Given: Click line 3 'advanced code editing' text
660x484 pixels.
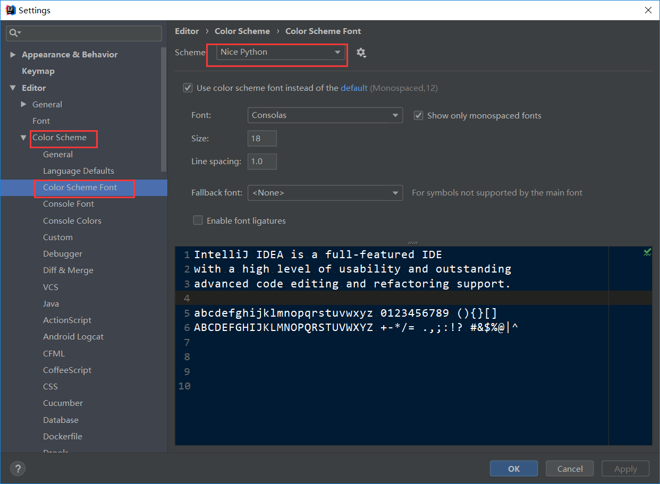Looking at the screenshot, I should 352,284.
